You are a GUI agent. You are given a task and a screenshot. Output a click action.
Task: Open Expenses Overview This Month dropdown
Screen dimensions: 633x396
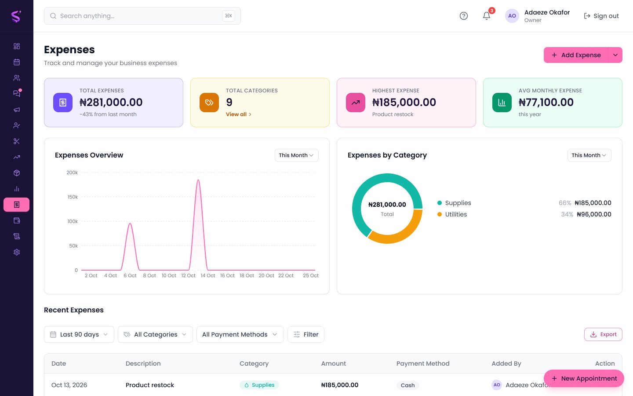tap(297, 155)
